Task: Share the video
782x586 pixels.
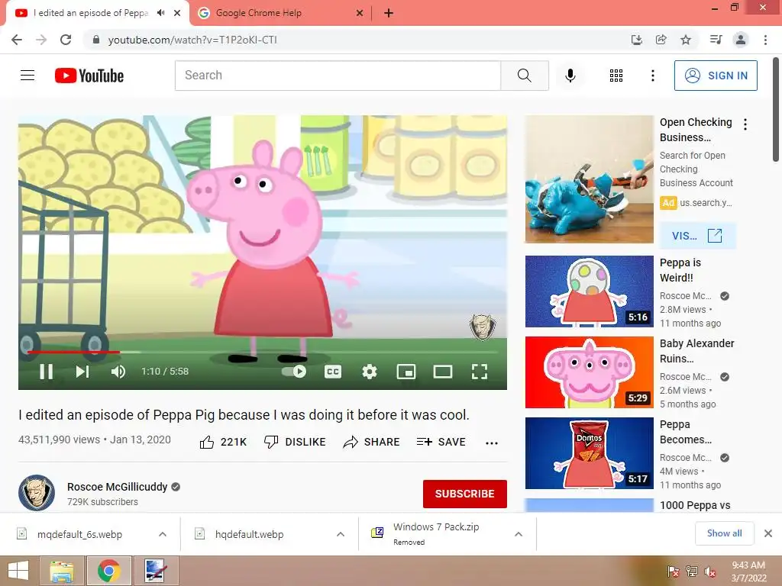Action: pyautogui.click(x=372, y=442)
